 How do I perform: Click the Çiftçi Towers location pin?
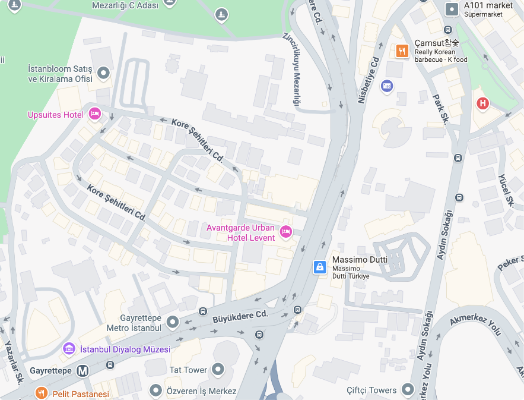pos(408,389)
